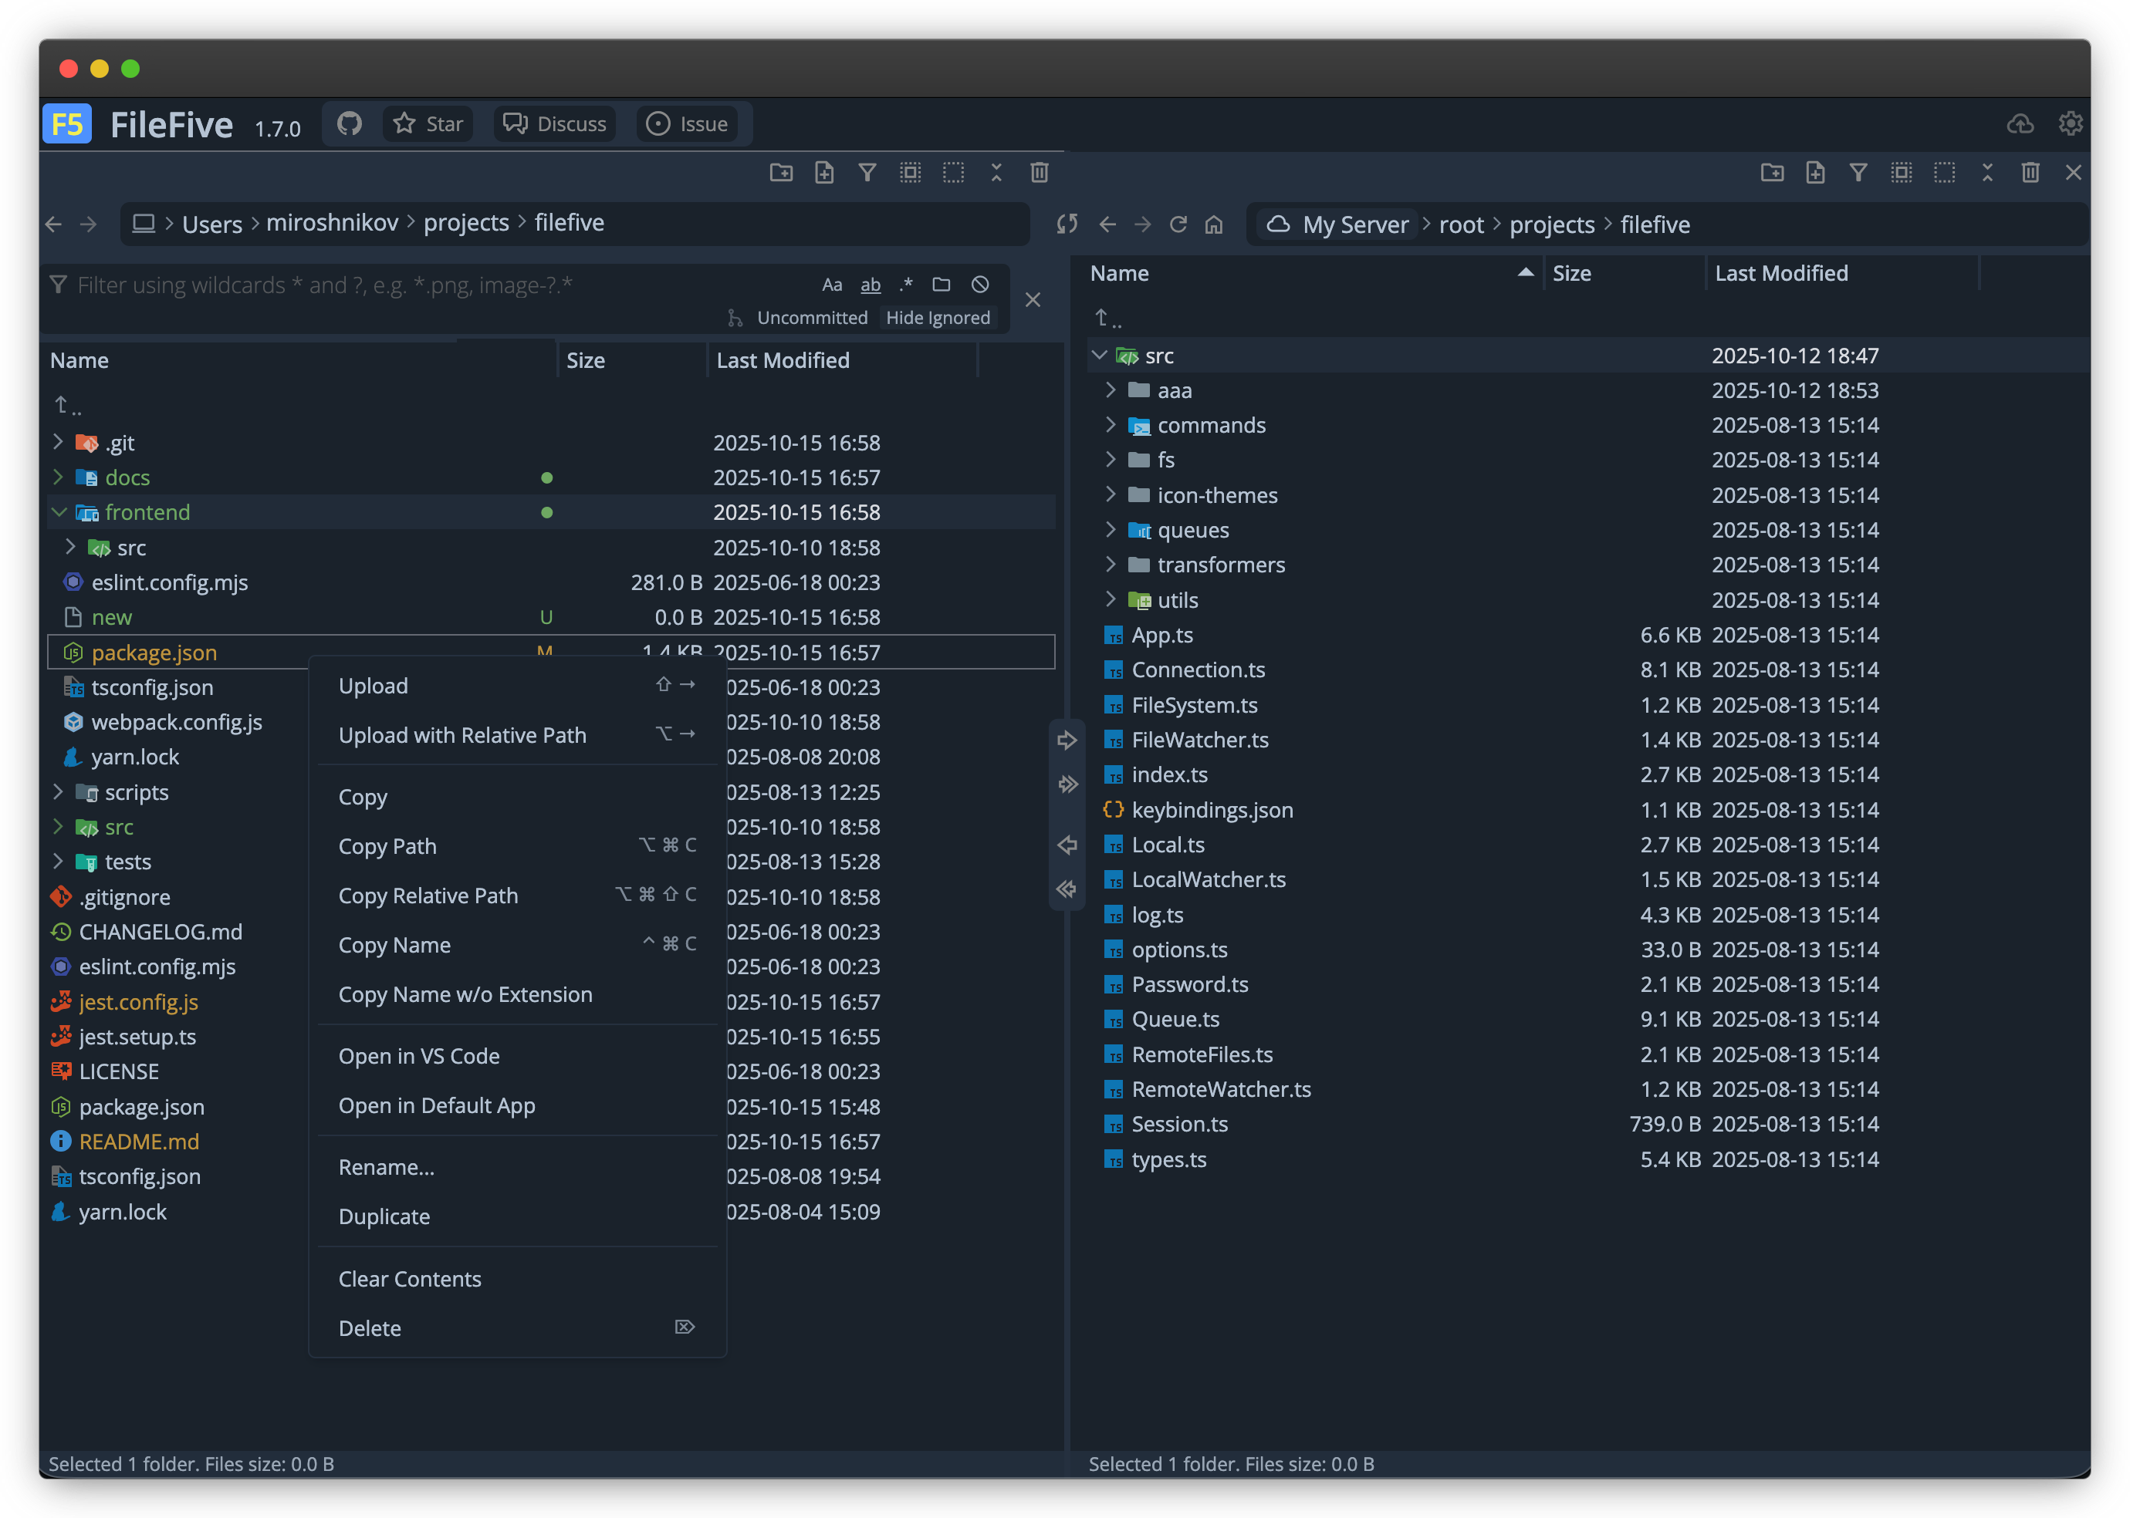
Task: Collapse all folders in left pane toolbar
Action: [x=996, y=172]
